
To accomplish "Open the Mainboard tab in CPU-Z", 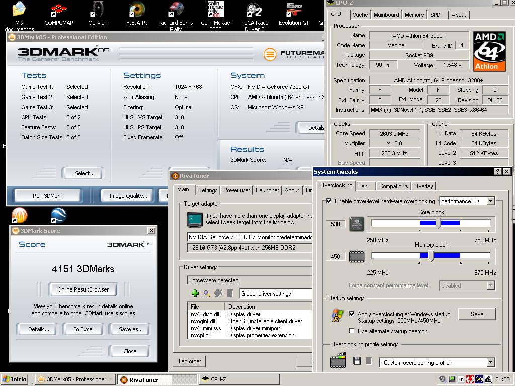I will (x=386, y=15).
